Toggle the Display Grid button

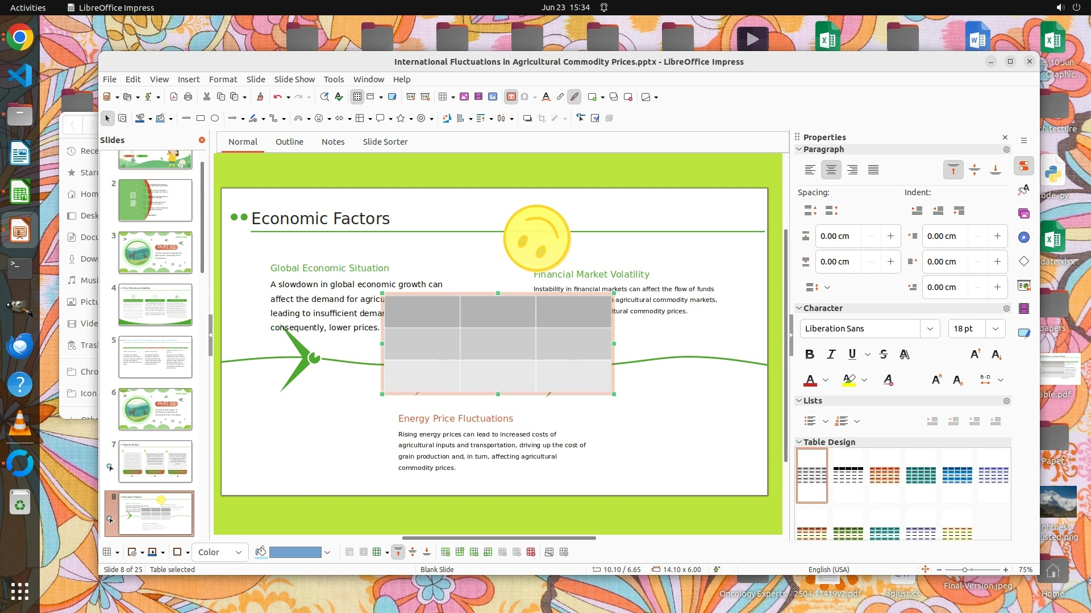pyautogui.click(x=357, y=96)
